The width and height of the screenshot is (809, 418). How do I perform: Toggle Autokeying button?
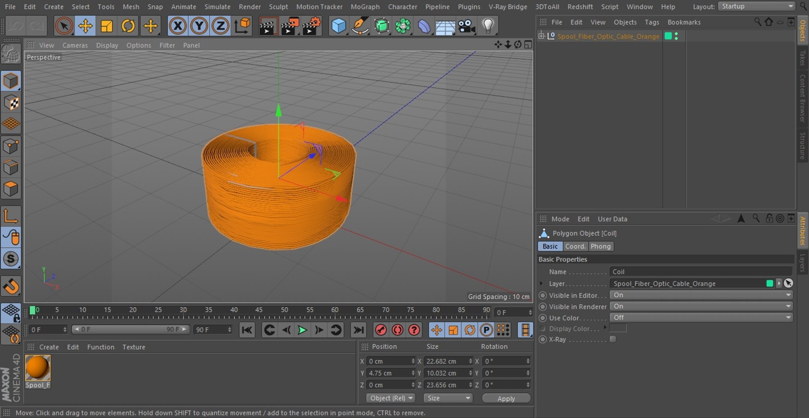(397, 330)
